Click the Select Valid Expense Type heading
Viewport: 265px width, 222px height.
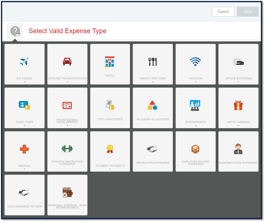coord(68,31)
